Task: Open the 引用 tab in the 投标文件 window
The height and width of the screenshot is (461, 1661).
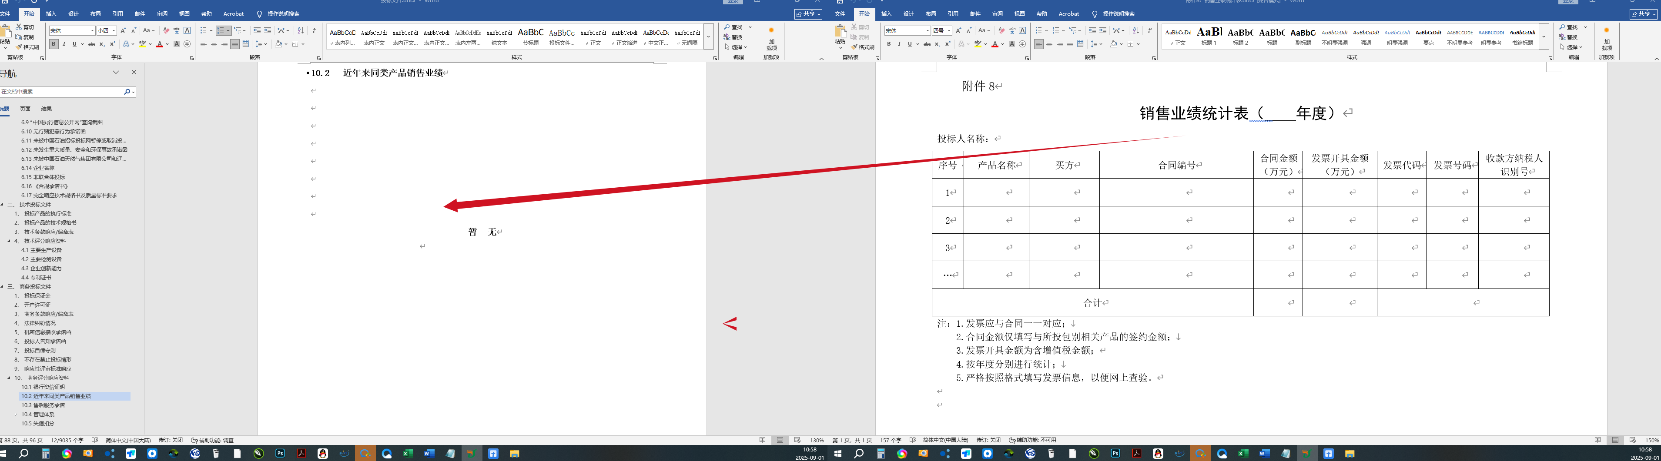Action: tap(117, 13)
